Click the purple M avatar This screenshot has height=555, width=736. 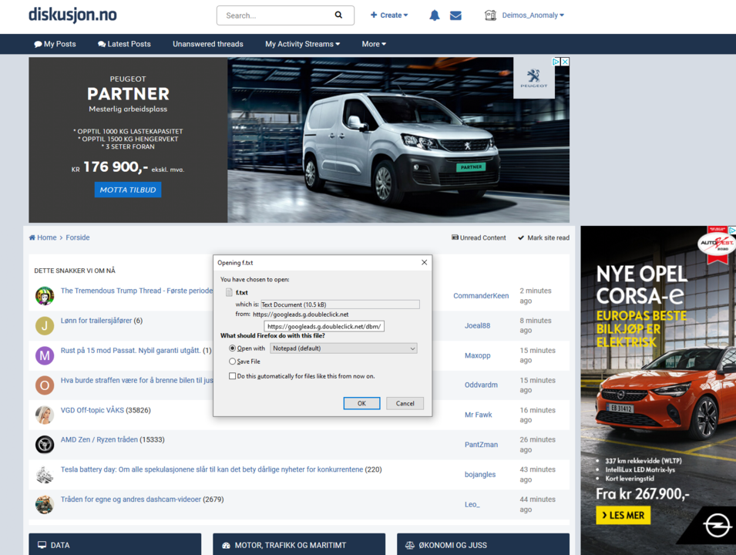tap(45, 355)
